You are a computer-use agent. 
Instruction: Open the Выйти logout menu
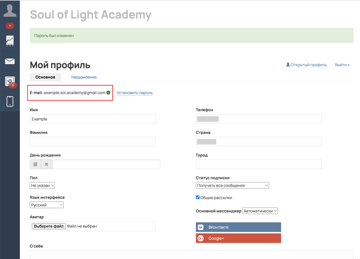342,65
